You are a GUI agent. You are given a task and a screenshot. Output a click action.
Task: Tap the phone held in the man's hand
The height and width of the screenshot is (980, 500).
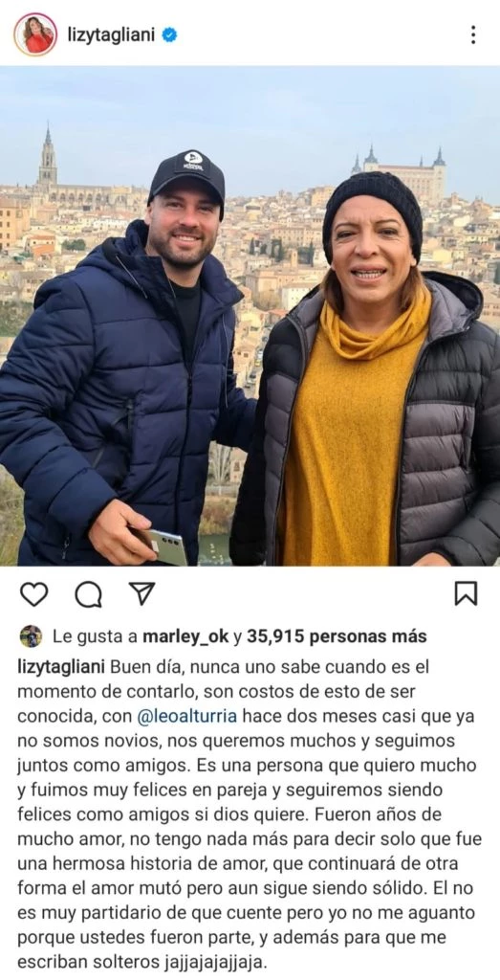pyautogui.click(x=163, y=546)
